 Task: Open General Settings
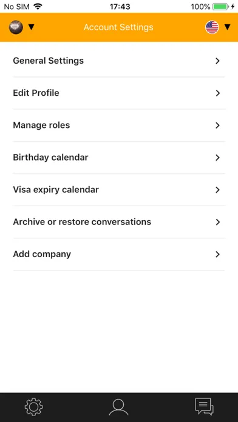click(x=119, y=61)
